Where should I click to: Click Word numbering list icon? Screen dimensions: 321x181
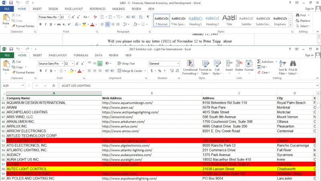[x=110, y=17]
